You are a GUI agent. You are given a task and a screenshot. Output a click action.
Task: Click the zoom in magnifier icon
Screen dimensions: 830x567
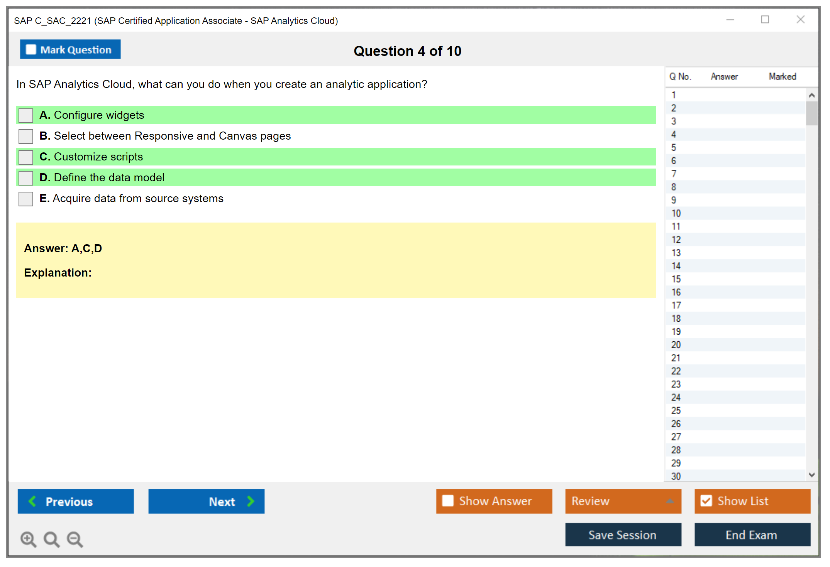28,539
